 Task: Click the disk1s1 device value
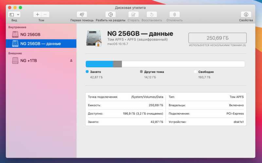click(239, 122)
